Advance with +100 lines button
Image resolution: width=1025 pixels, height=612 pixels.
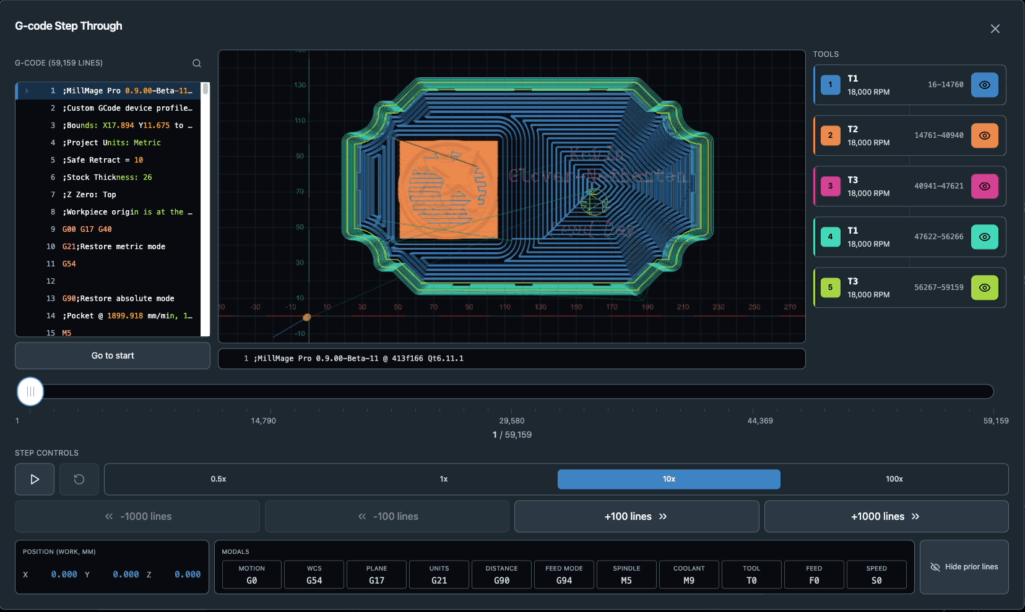point(637,516)
